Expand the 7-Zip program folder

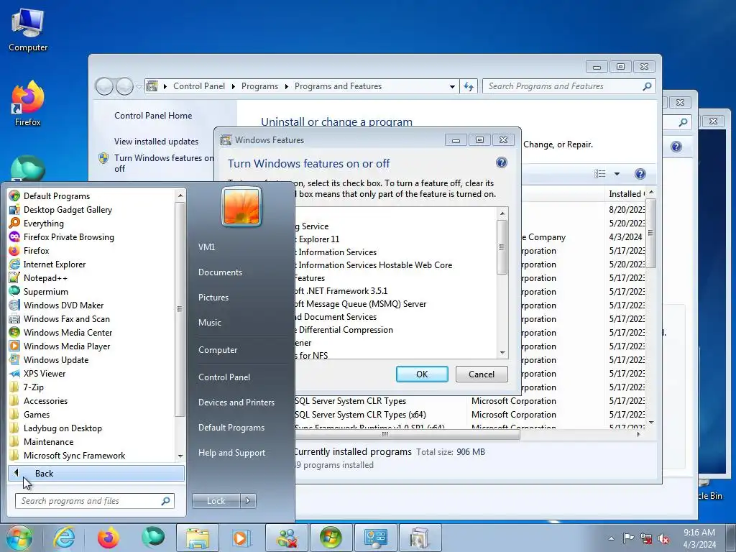tap(27, 387)
